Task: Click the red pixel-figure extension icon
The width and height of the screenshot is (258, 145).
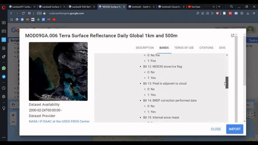Action: pyautogui.click(x=230, y=13)
